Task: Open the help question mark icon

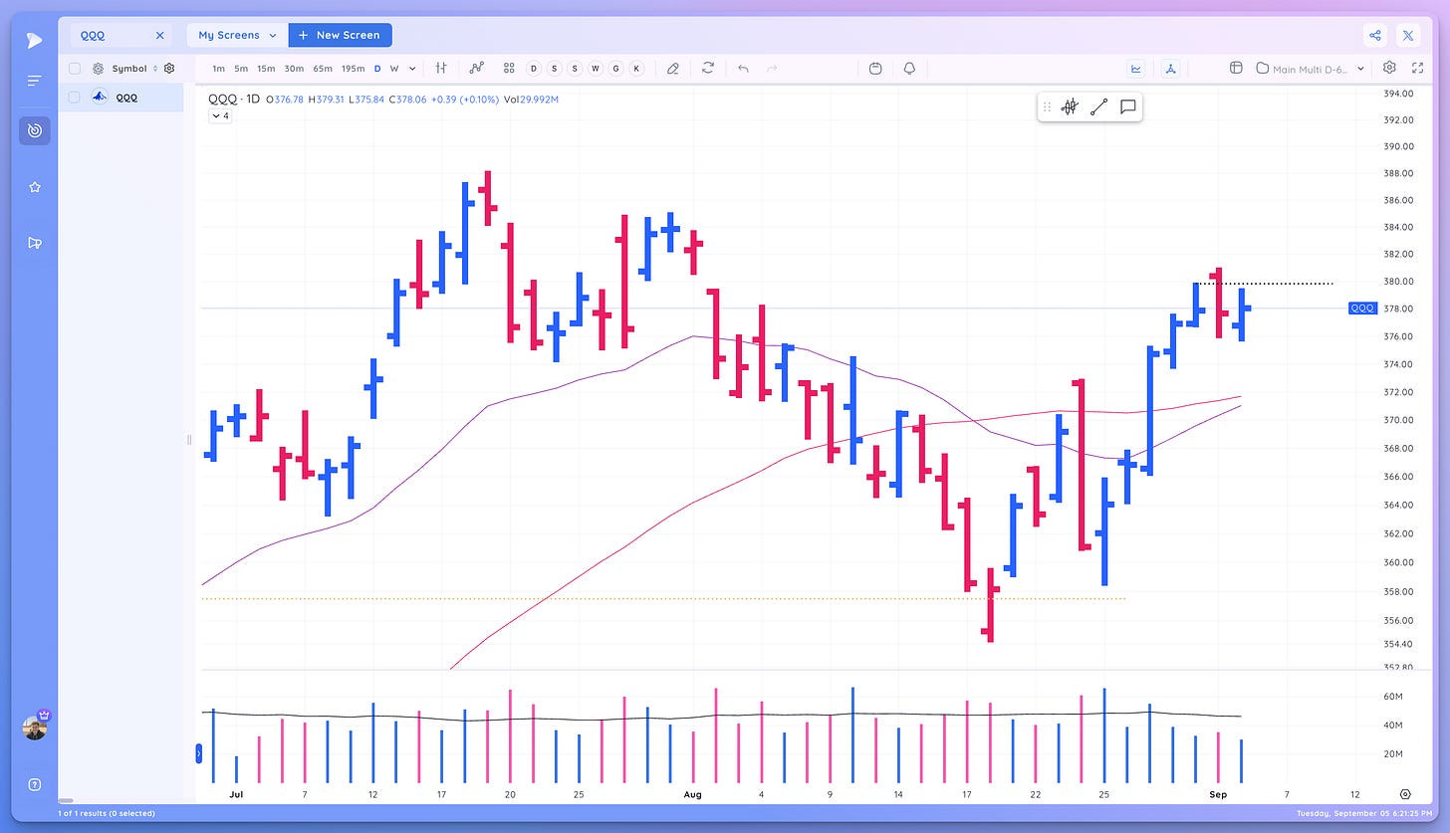Action: tap(35, 784)
